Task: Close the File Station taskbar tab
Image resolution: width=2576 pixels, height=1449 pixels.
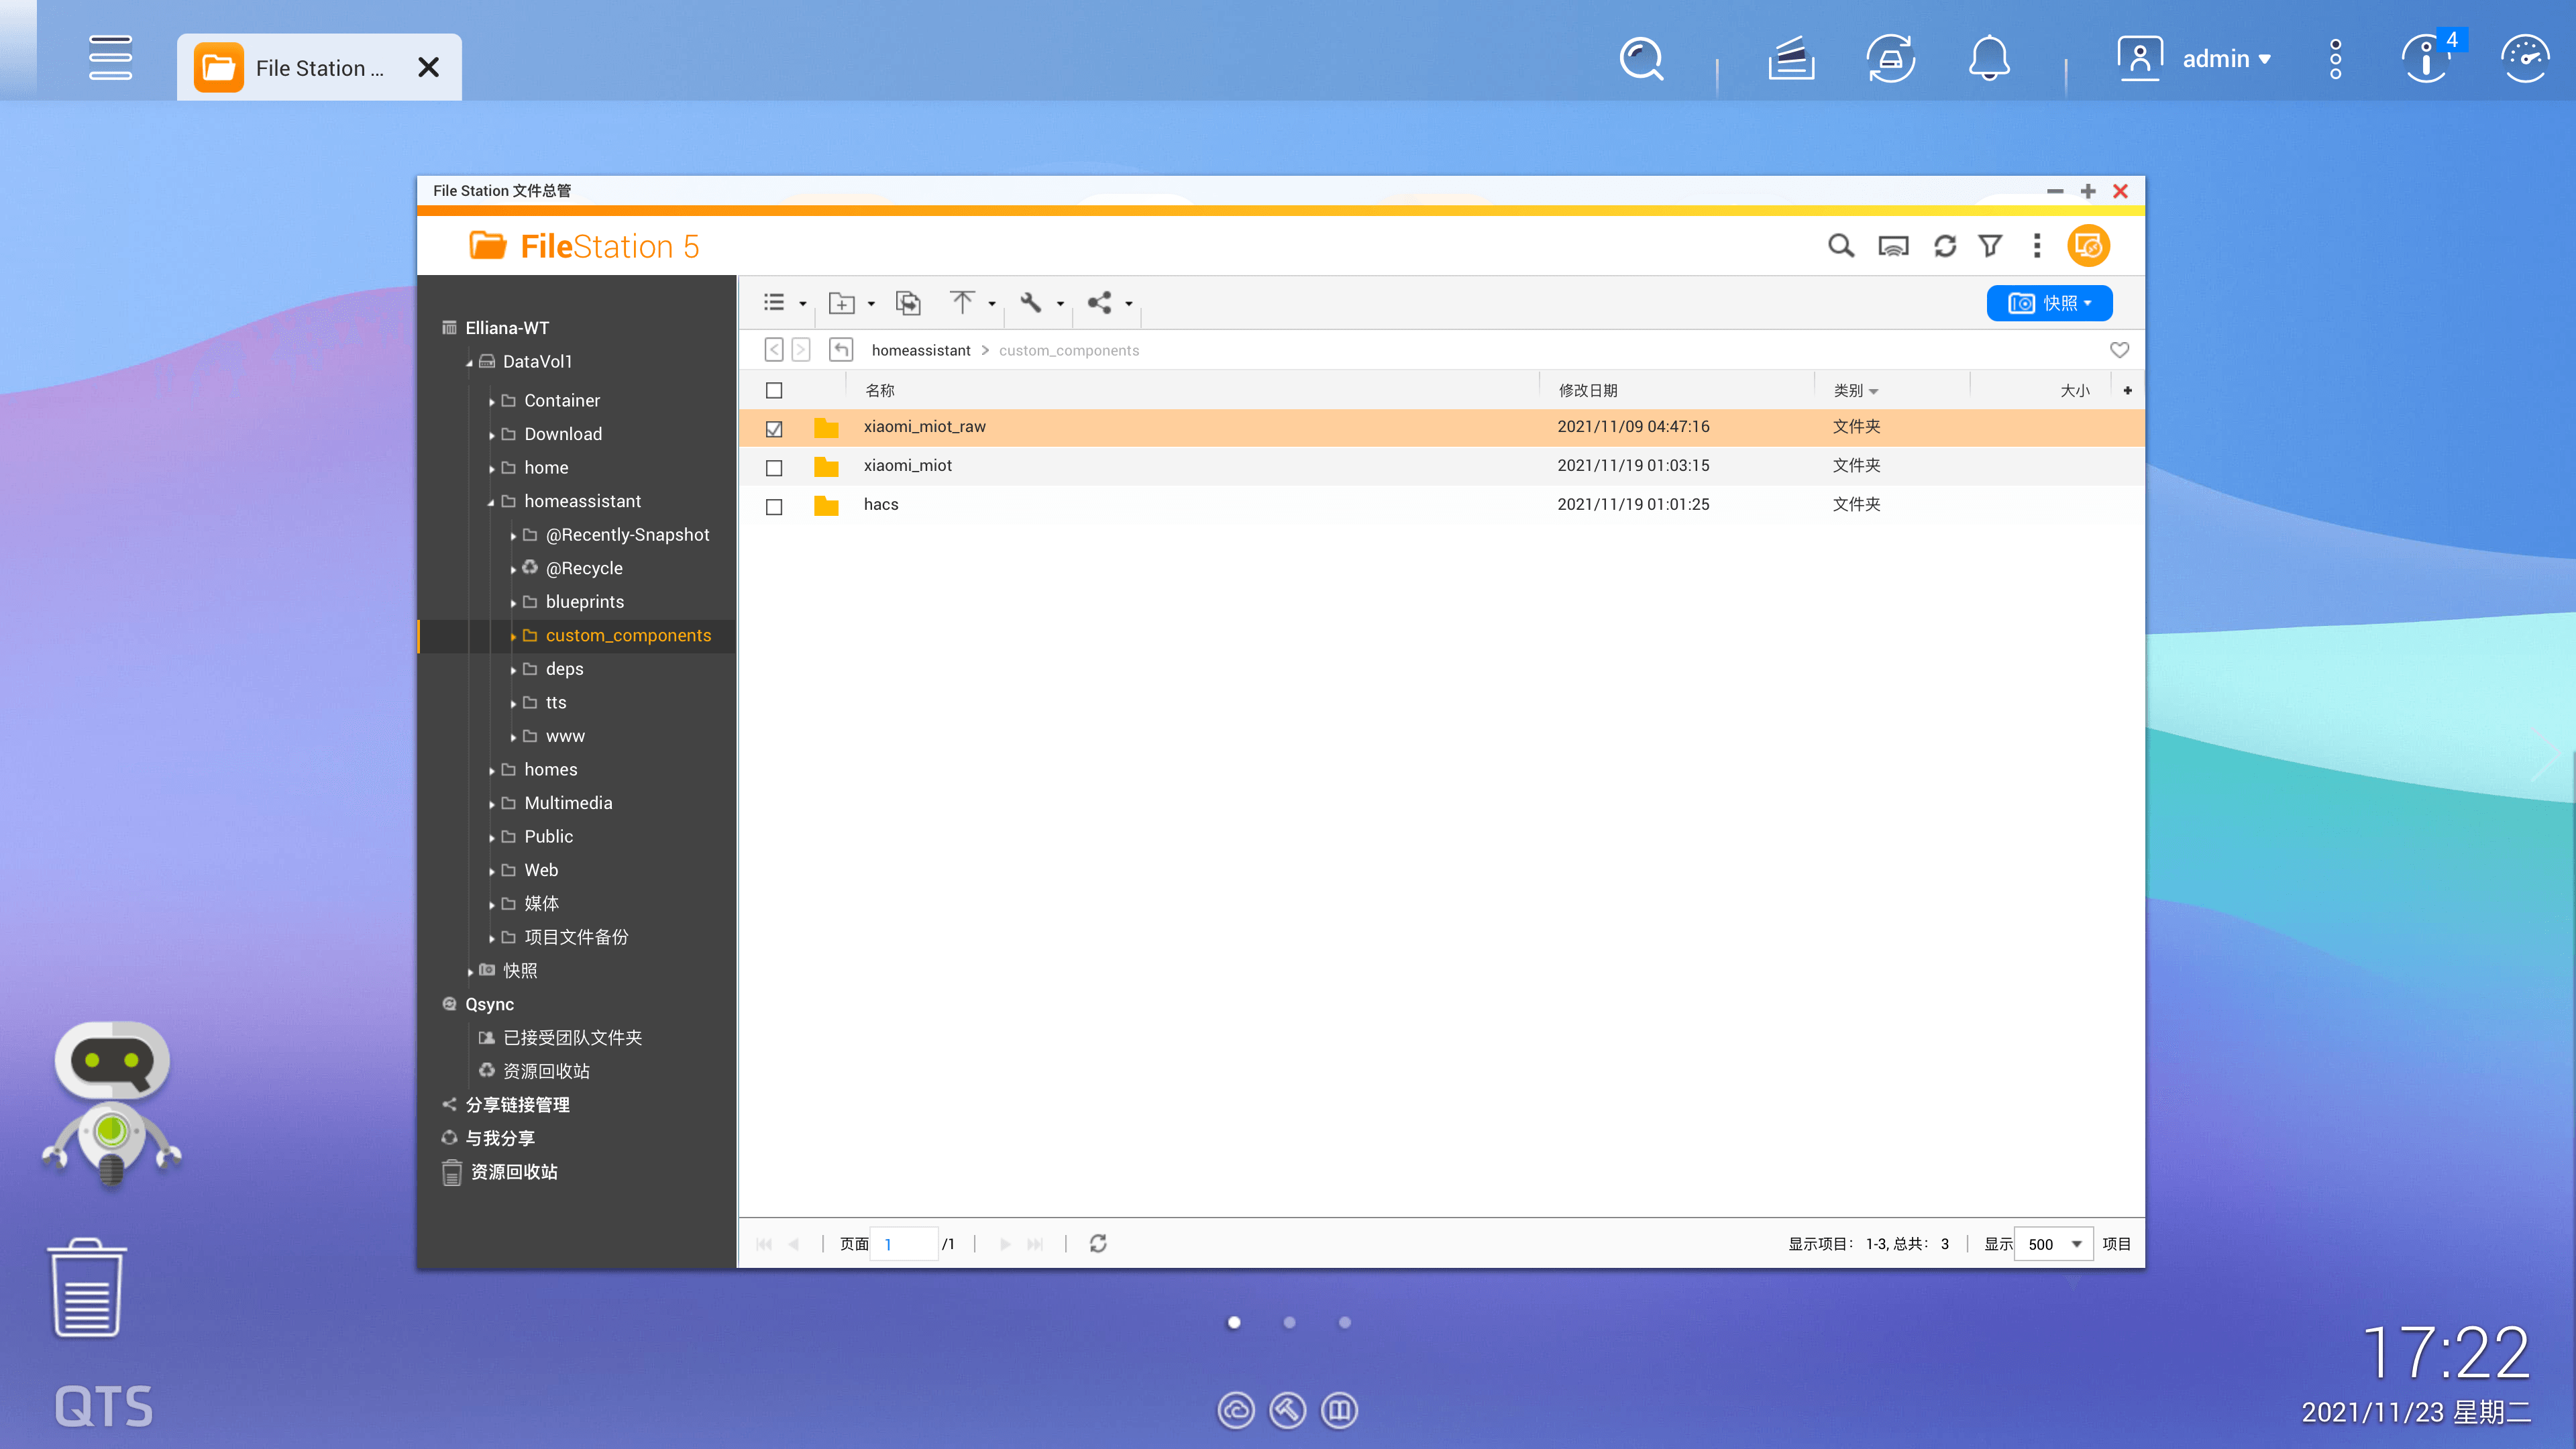Action: (x=428, y=67)
